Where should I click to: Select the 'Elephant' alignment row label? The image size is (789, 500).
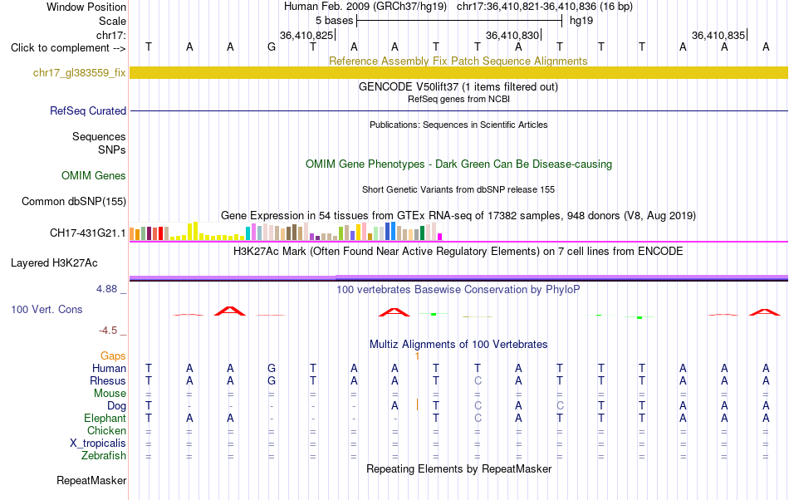point(105,418)
